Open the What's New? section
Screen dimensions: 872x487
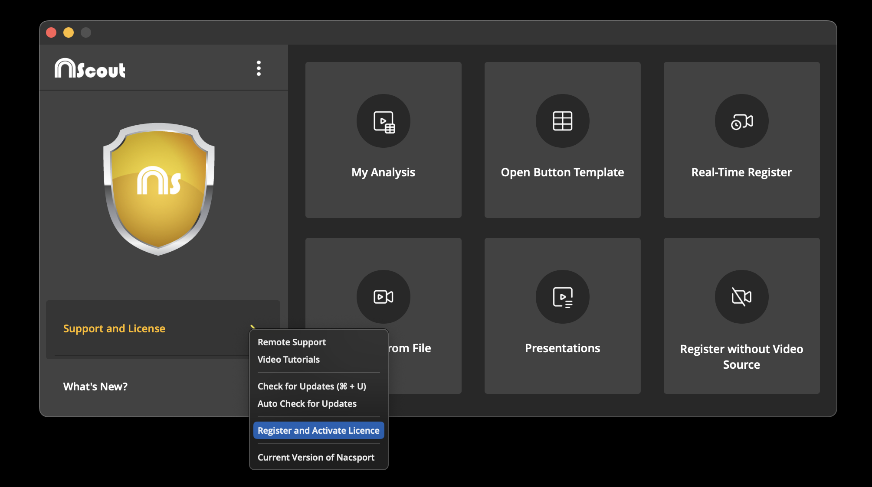[95, 386]
